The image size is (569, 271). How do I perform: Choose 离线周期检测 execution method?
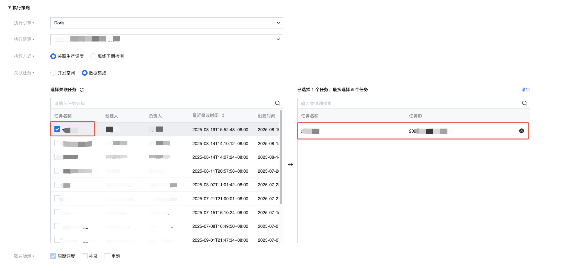click(x=93, y=56)
